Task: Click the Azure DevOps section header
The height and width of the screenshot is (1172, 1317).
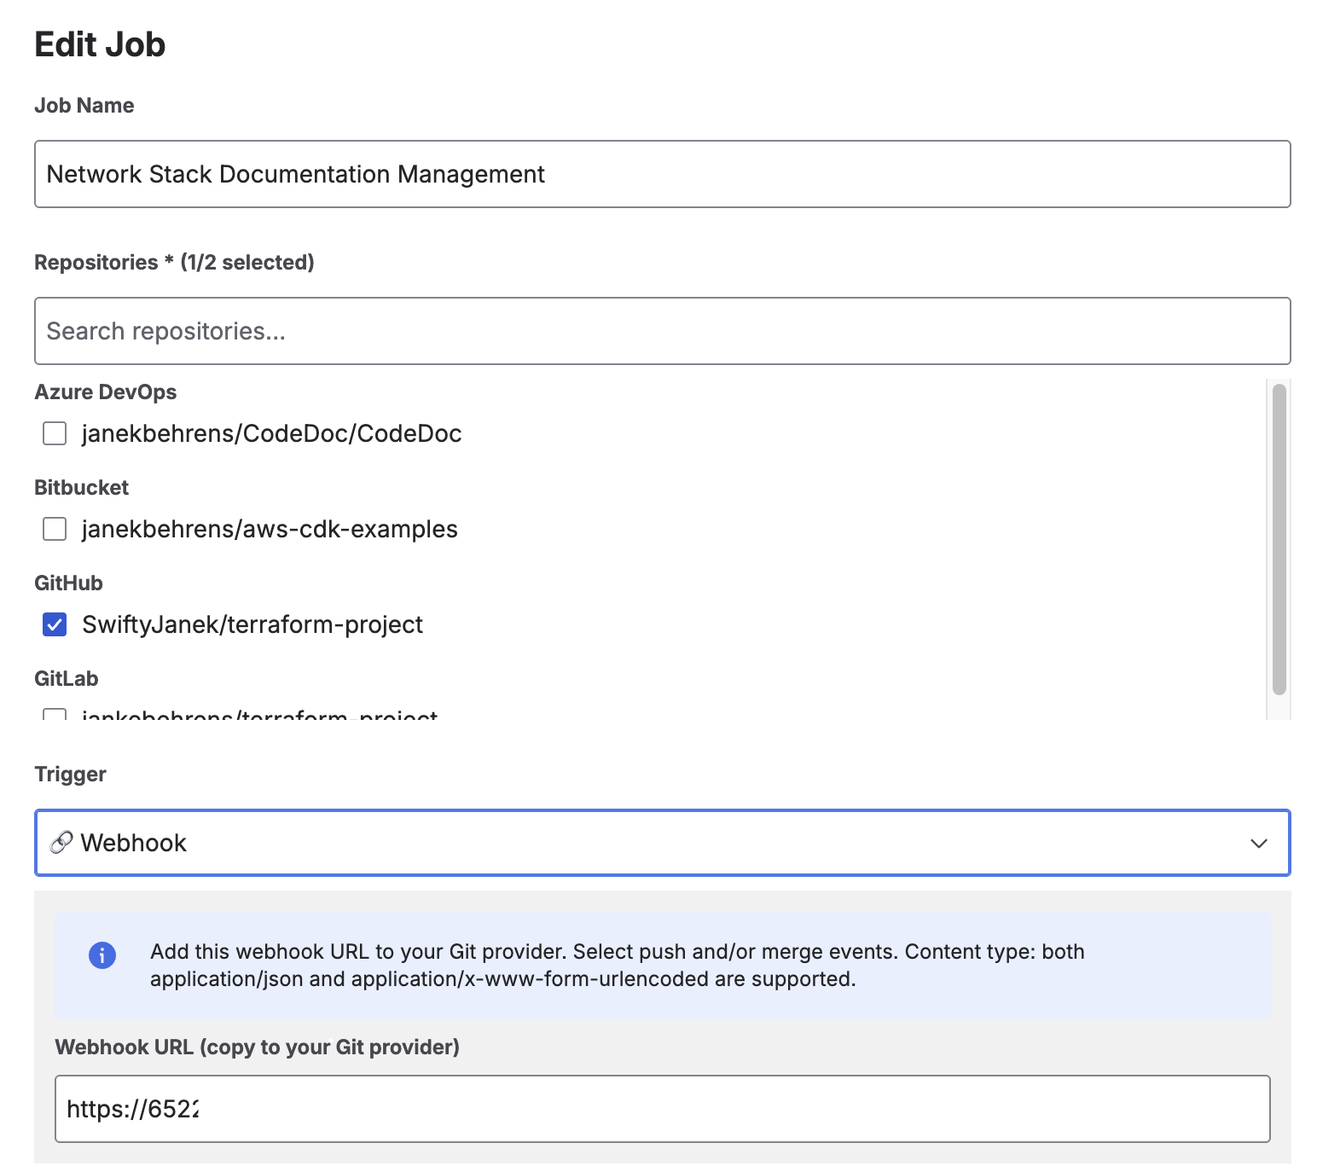Action: tap(105, 392)
